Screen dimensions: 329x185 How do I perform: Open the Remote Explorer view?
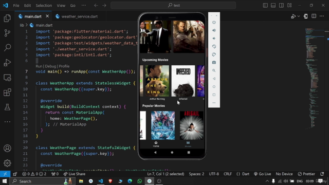[x=7, y=78]
